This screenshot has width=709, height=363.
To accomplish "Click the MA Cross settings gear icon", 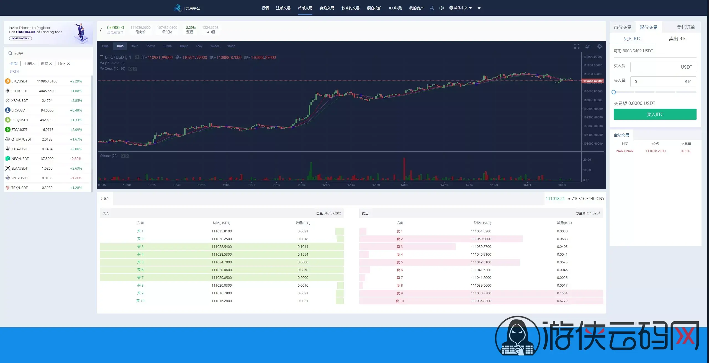I will (x=130, y=69).
